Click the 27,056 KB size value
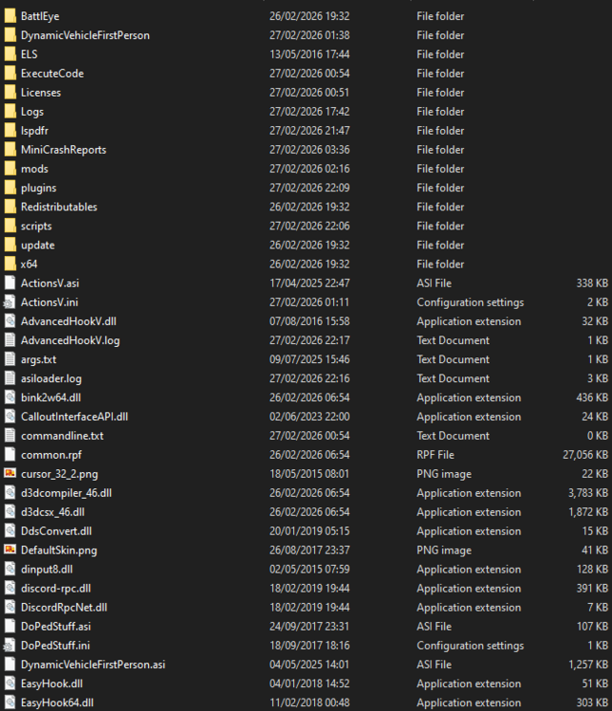This screenshot has height=711, width=612. click(585, 454)
